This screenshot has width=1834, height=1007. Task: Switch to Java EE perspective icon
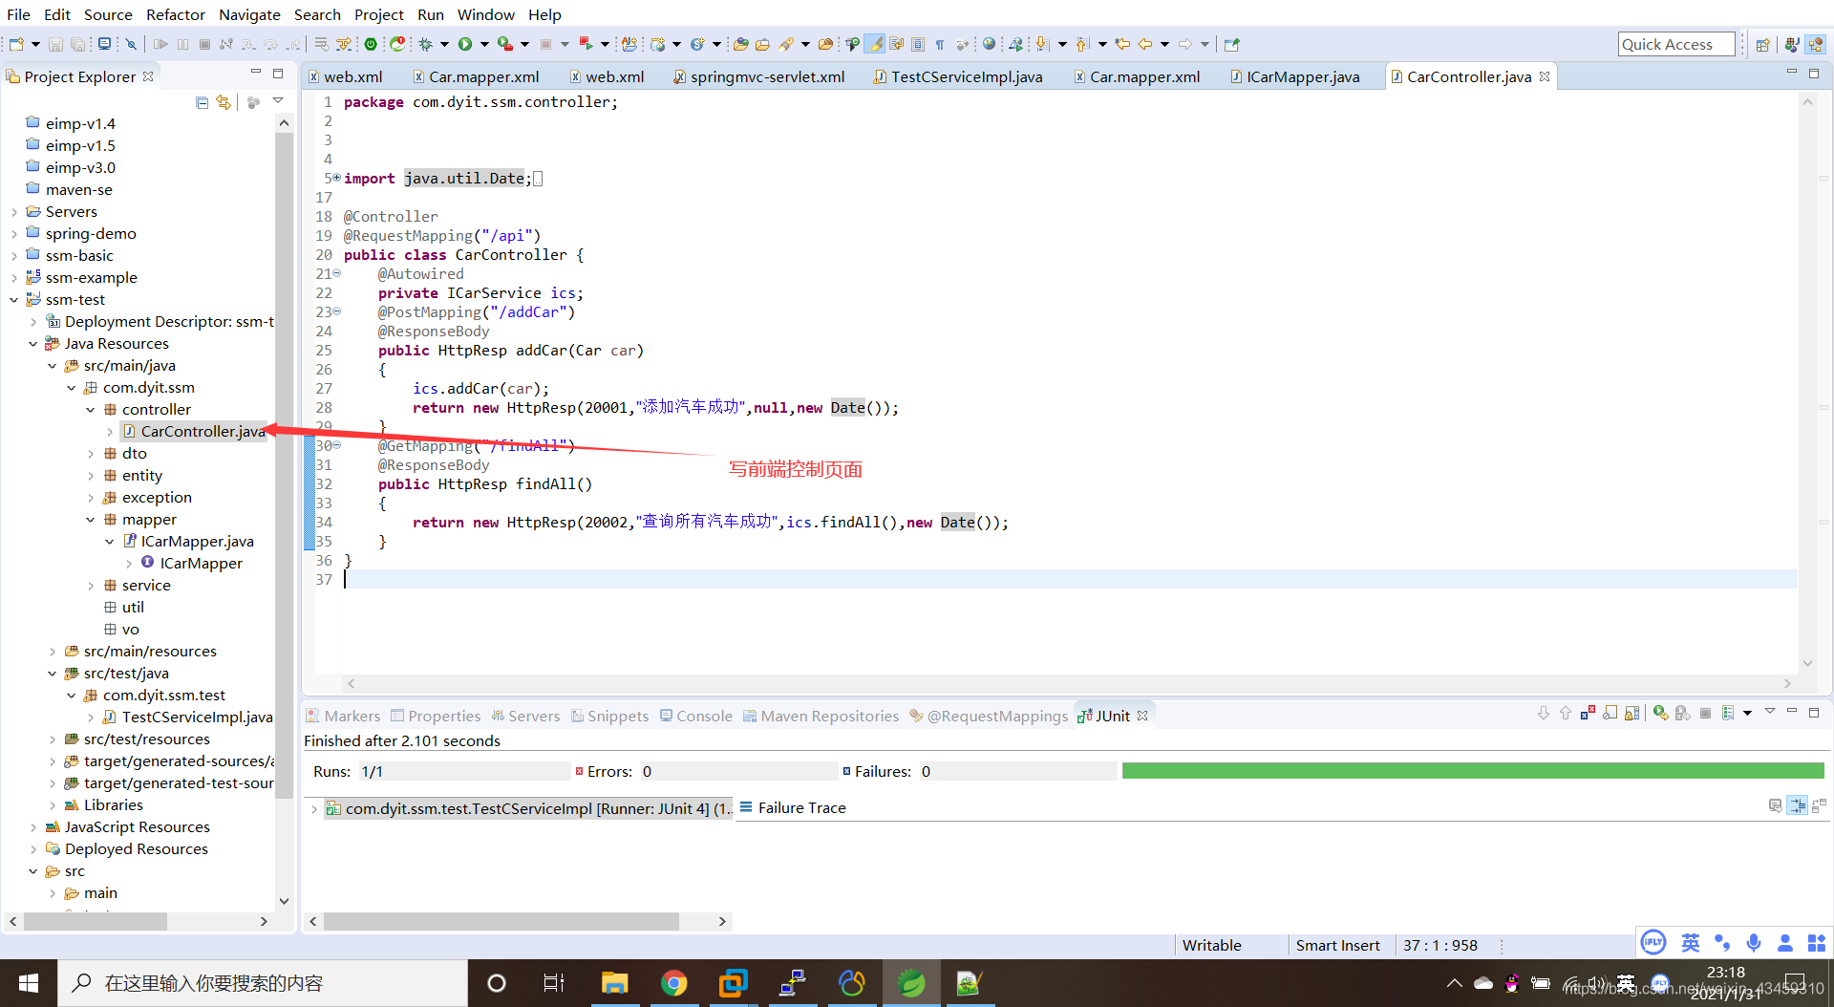1816,44
